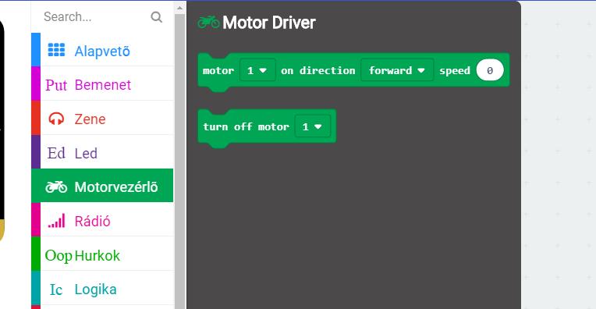
Task: Click the Motor Driver heading text
Action: (268, 23)
